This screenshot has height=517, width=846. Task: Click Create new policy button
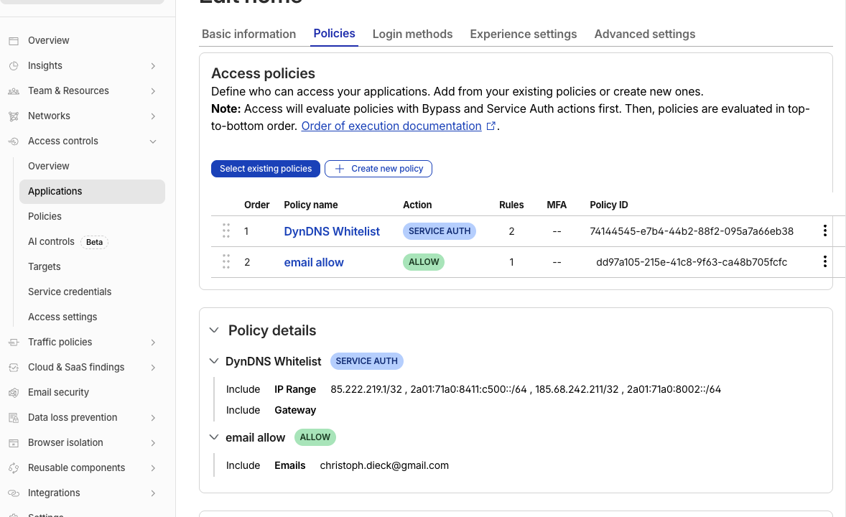pyautogui.click(x=378, y=169)
